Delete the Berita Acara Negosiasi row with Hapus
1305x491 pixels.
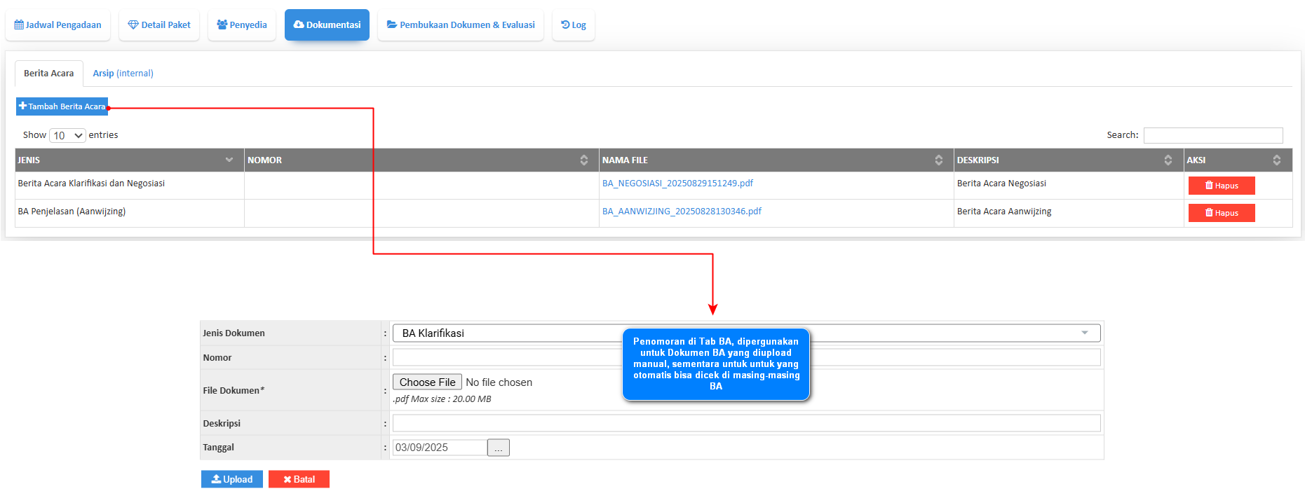click(x=1222, y=186)
